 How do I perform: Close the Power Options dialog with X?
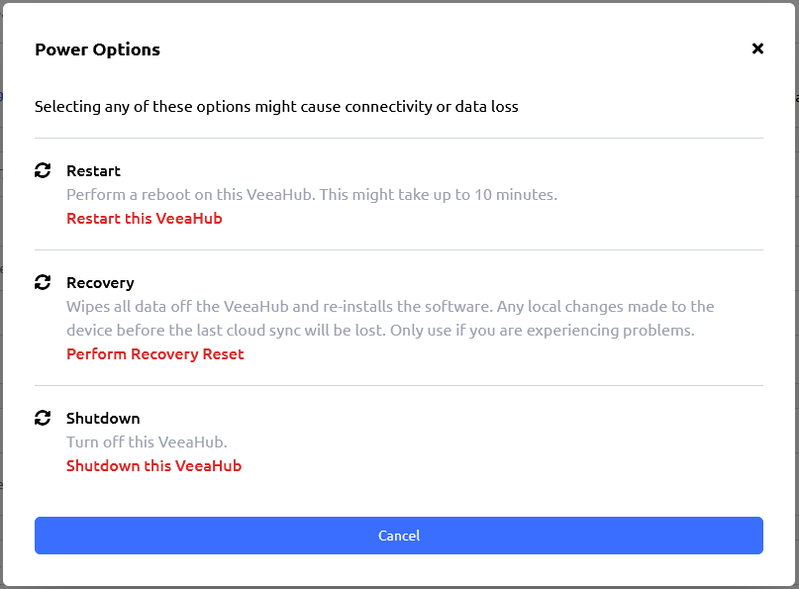[757, 49]
